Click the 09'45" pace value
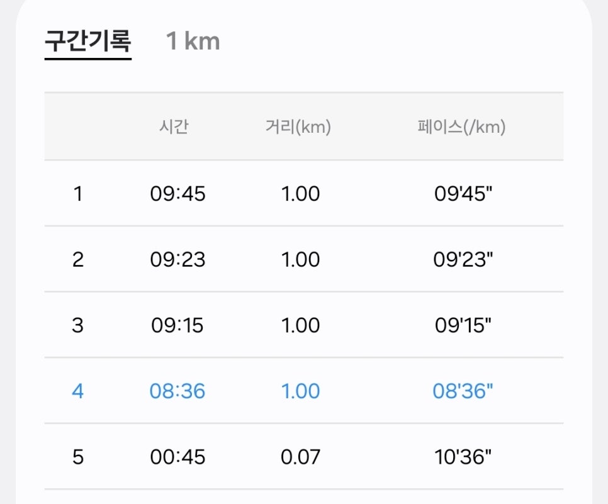The height and width of the screenshot is (504, 608). point(463,193)
